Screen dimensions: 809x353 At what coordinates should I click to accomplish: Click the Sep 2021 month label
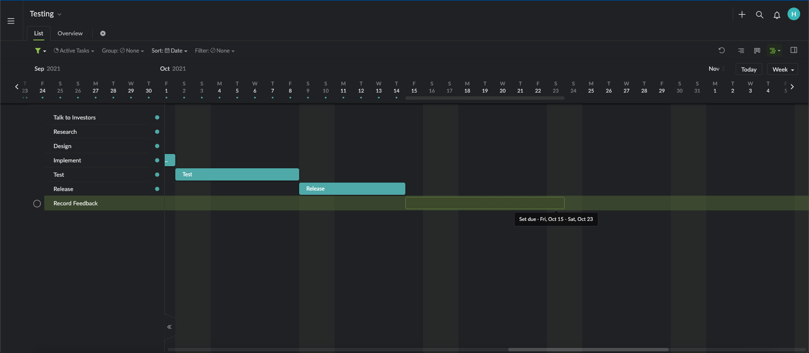point(47,69)
